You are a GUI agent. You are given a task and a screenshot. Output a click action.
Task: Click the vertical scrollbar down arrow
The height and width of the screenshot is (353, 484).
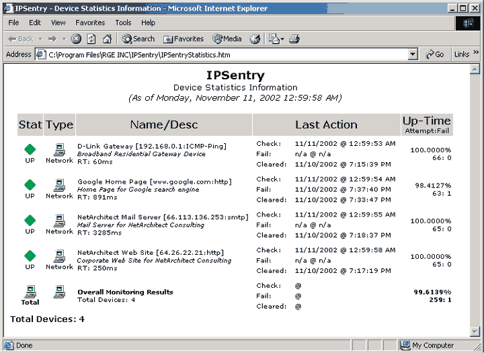[x=475, y=331]
